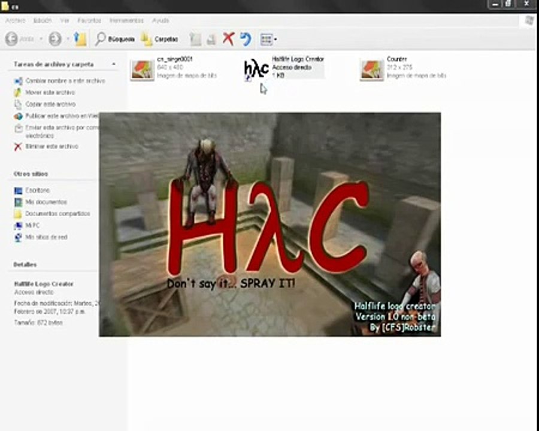
Task: Open the Forward button history dropdown arrow
Action: click(x=68, y=39)
